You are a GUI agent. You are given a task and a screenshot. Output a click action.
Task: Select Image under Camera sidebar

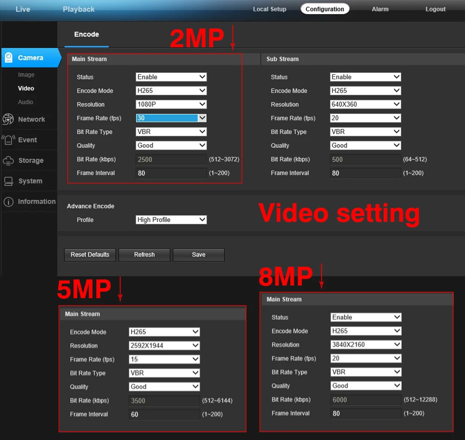point(26,75)
